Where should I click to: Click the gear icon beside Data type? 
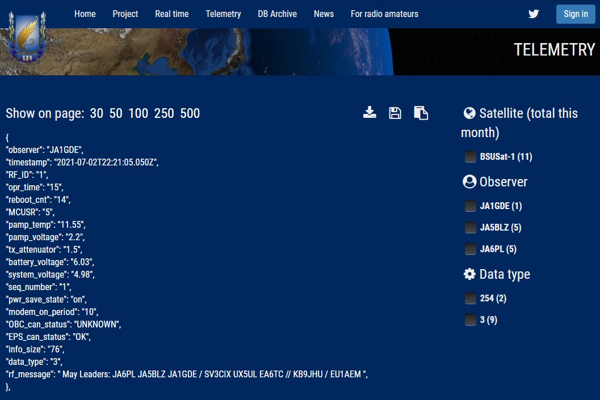469,274
